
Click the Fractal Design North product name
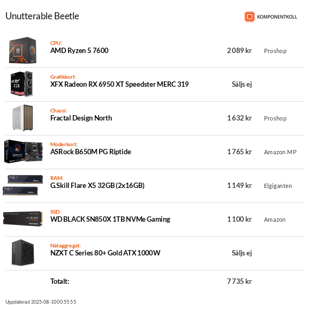pos(81,118)
